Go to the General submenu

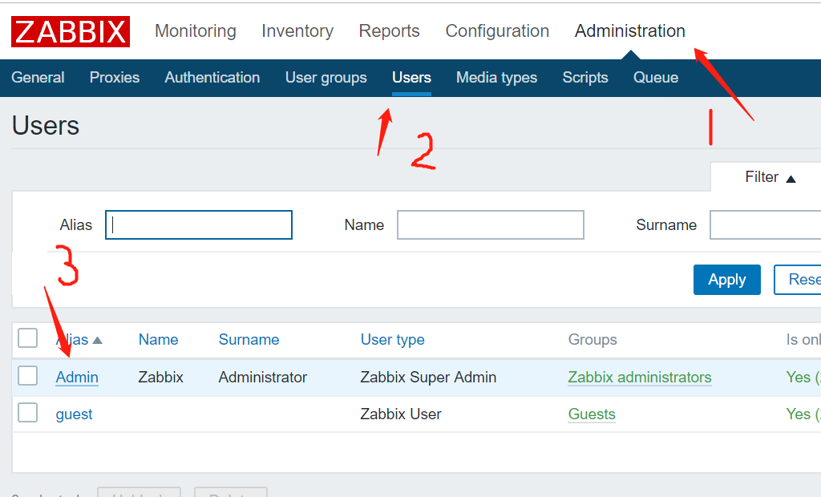point(38,78)
